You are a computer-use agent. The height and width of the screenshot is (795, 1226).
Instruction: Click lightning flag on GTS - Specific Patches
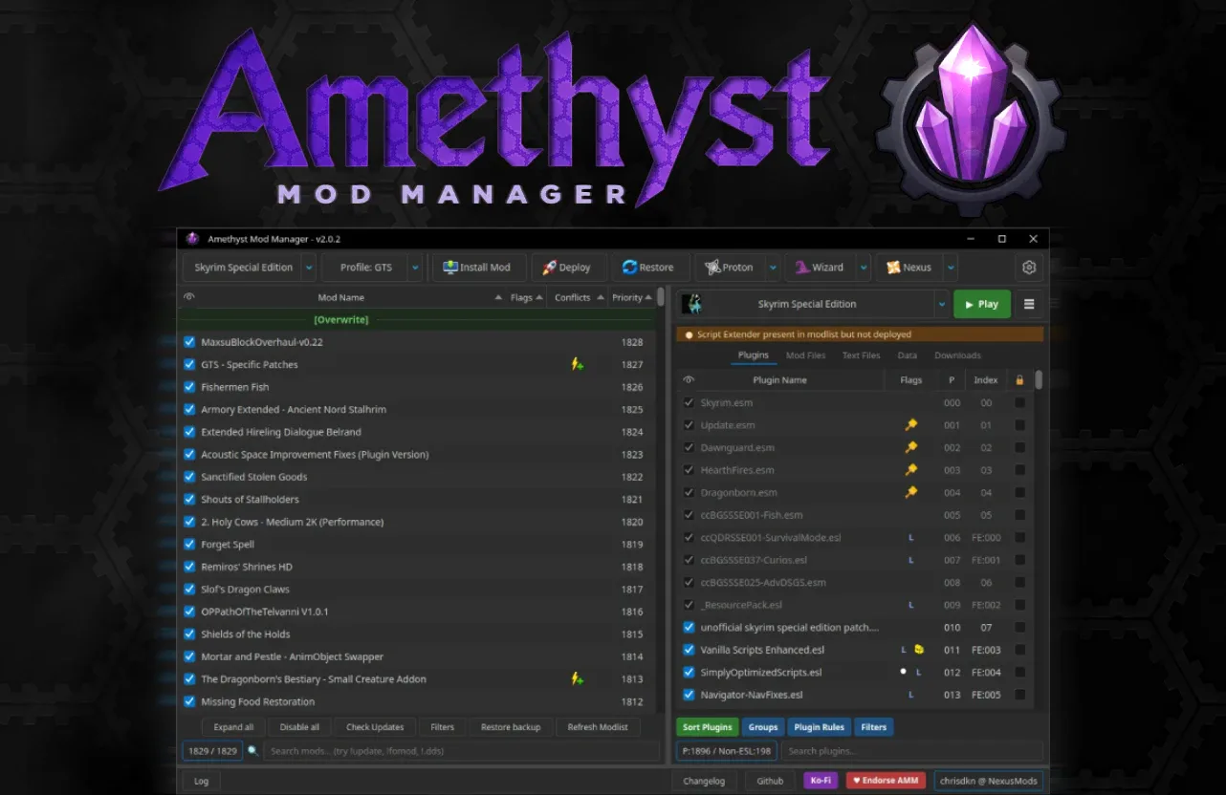(x=578, y=364)
